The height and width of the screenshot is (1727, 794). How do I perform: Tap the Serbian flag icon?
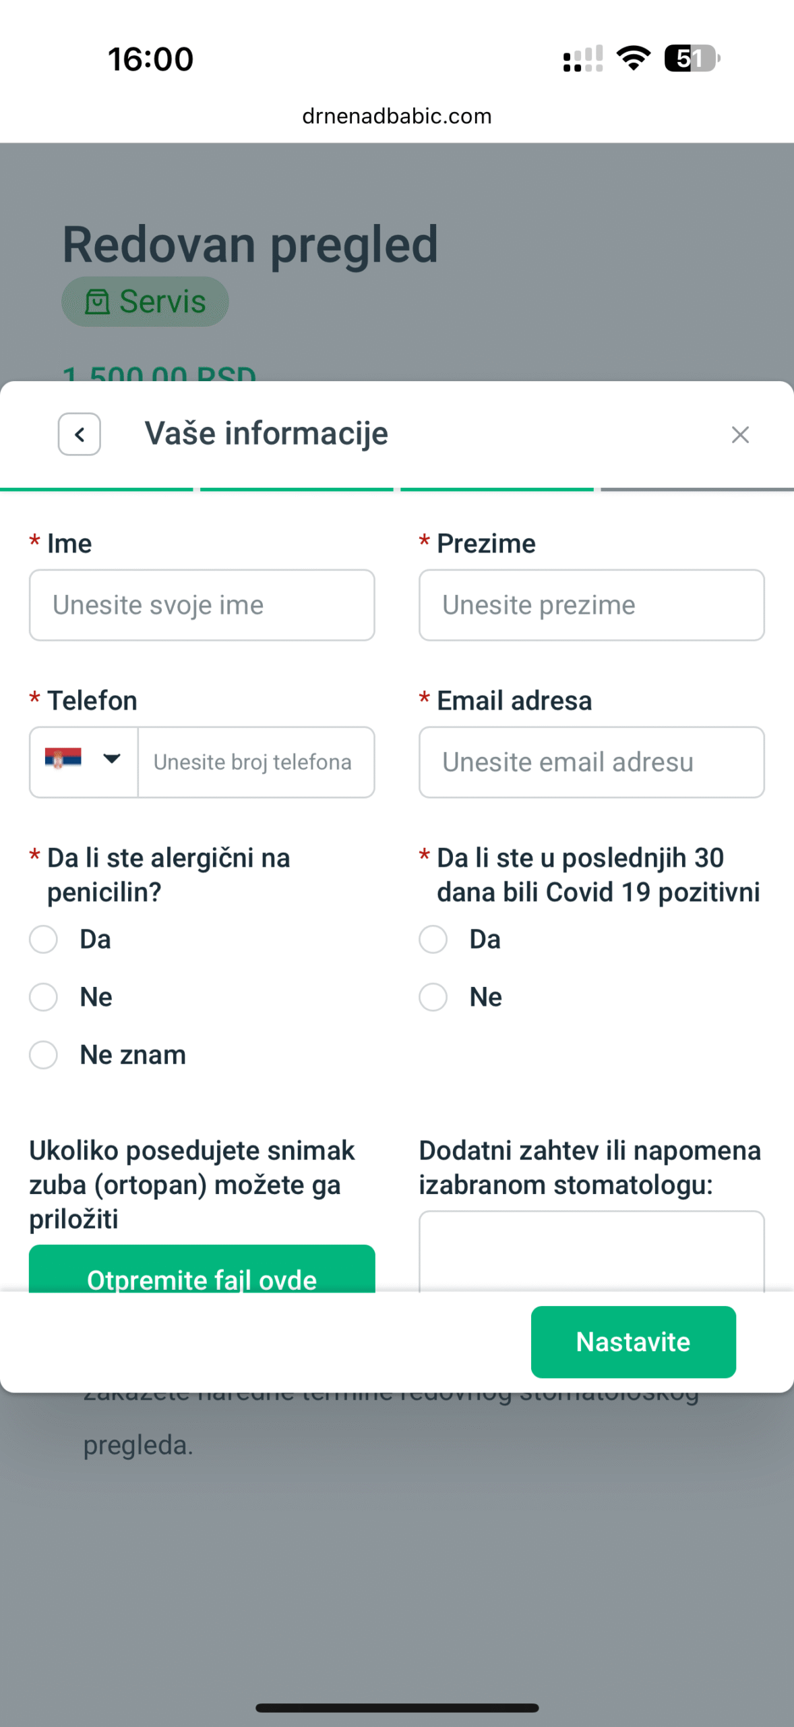[63, 759]
